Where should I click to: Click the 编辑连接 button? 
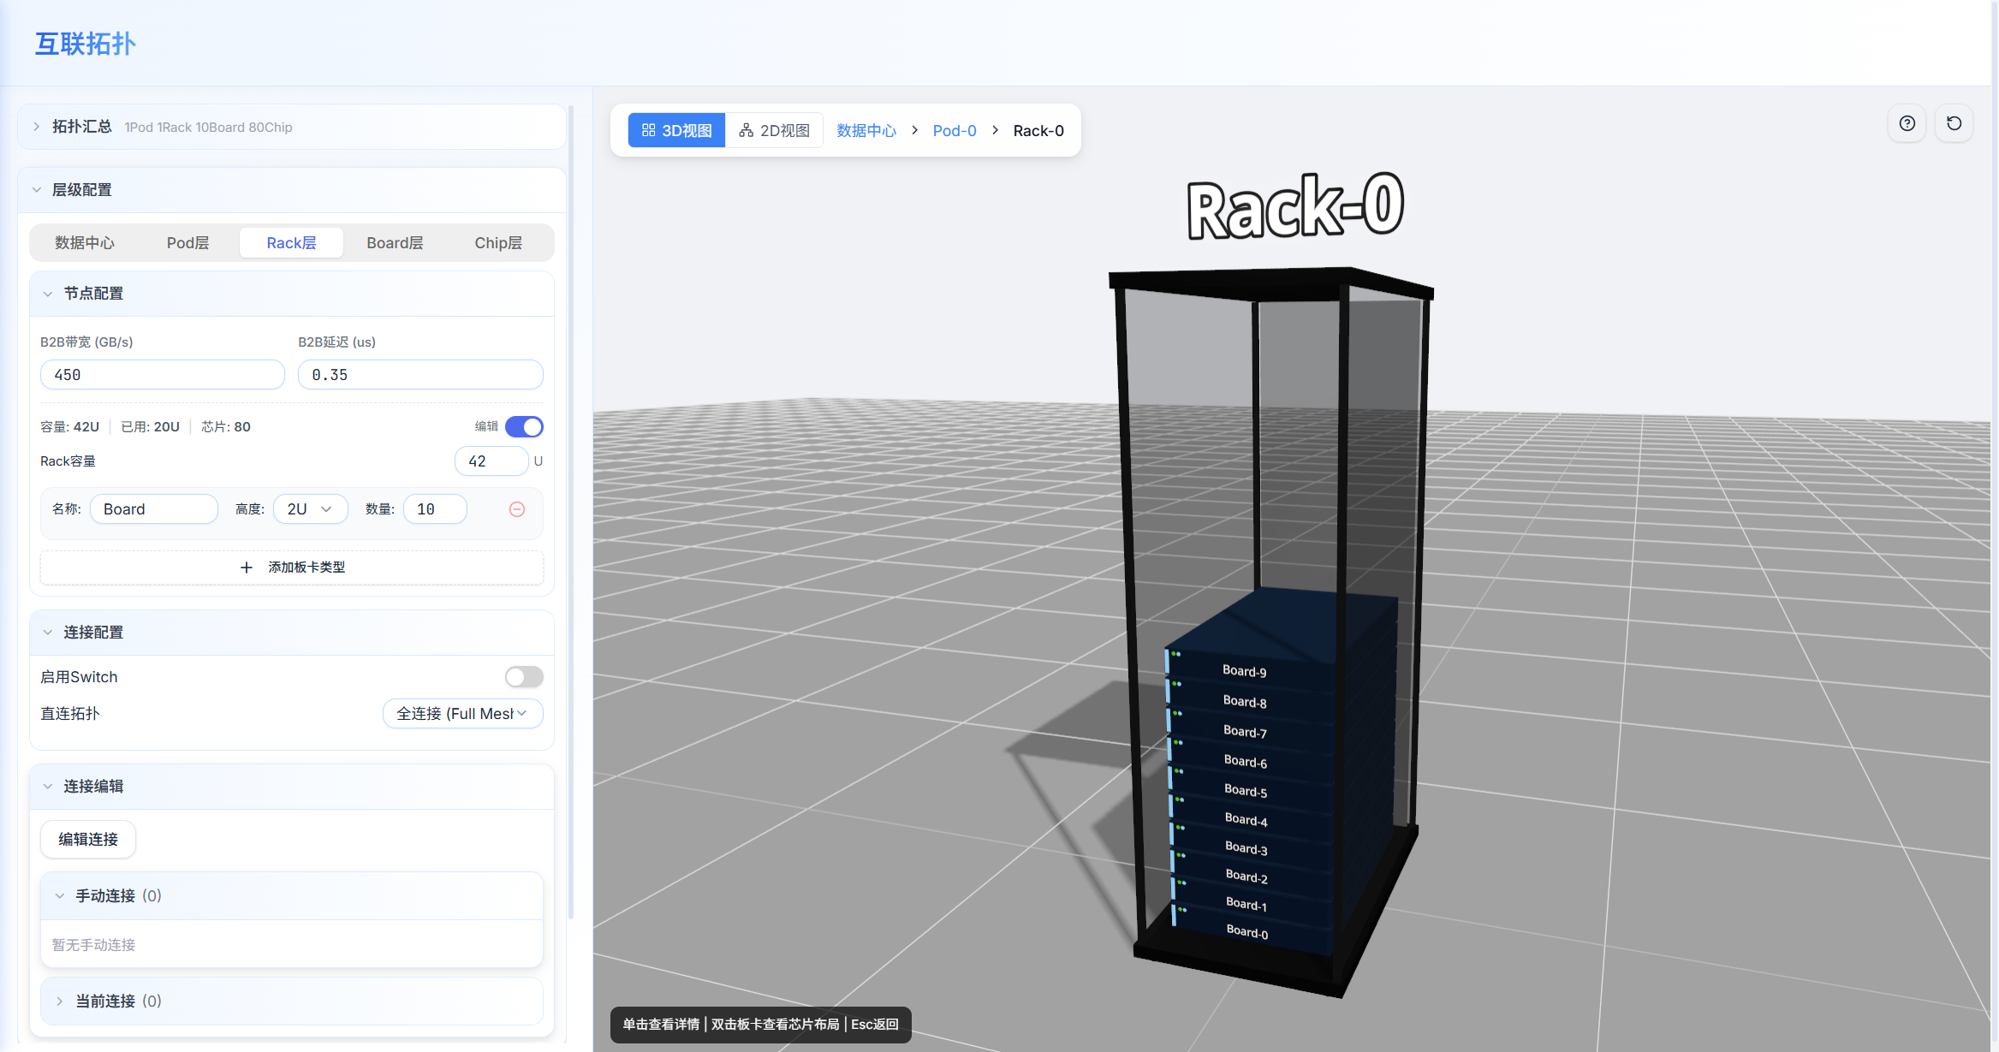pyautogui.click(x=88, y=839)
